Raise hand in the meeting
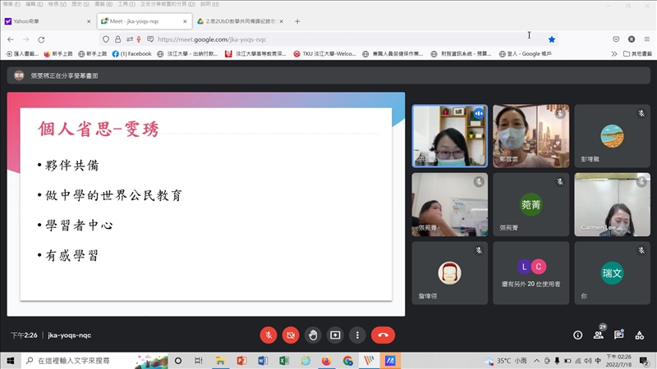Screen dimensions: 657x369 pos(313,335)
